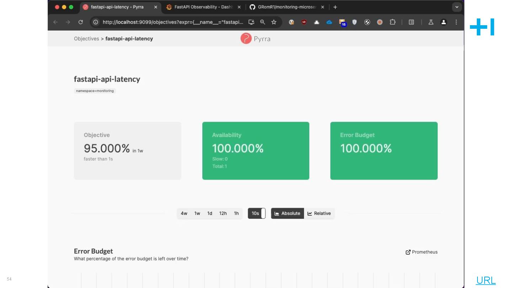The image size is (512, 288).
Task: Click the 'Total: 1' value
Action: pyautogui.click(x=219, y=166)
